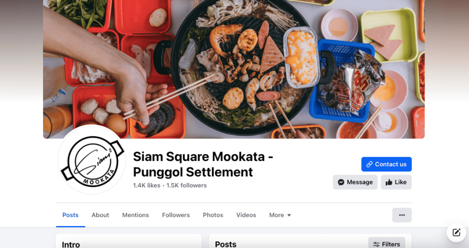The height and width of the screenshot is (248, 469).
Task: Click the Message button
Action: [x=355, y=182]
